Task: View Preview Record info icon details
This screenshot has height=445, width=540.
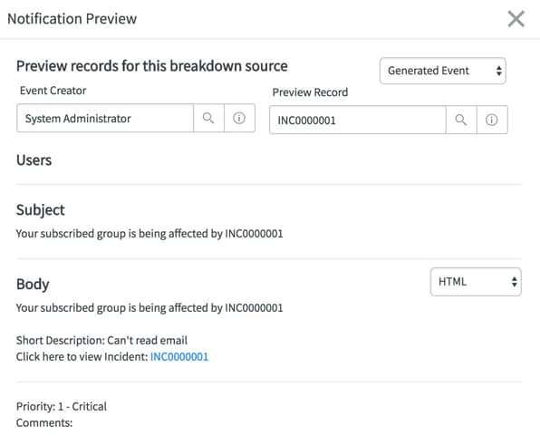Action: click(x=492, y=120)
